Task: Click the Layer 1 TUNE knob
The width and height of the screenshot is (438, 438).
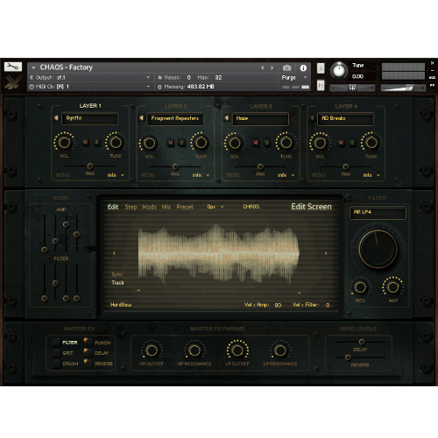Action: (x=116, y=142)
